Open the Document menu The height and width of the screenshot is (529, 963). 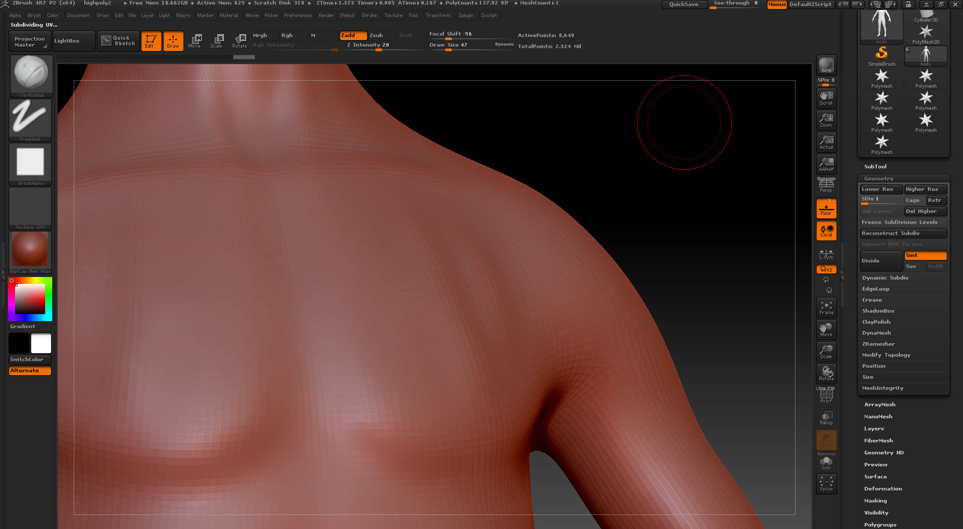pos(78,16)
